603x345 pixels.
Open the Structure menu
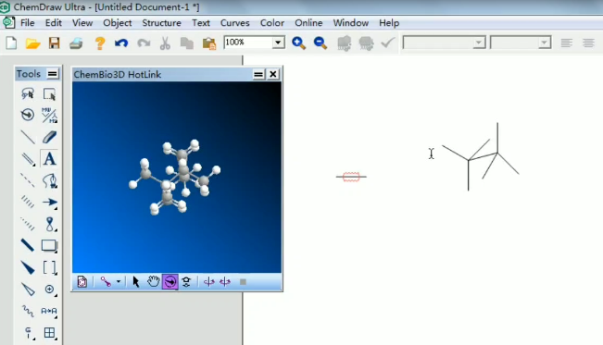click(x=161, y=23)
